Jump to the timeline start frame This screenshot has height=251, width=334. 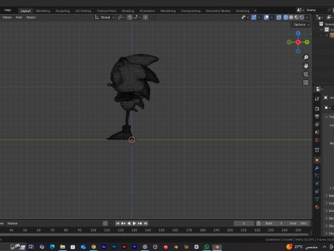118,223
